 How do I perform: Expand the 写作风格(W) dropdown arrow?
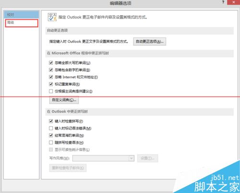pyautogui.click(x=132, y=159)
